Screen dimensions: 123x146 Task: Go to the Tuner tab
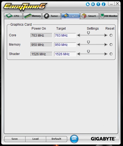click(x=52, y=16)
